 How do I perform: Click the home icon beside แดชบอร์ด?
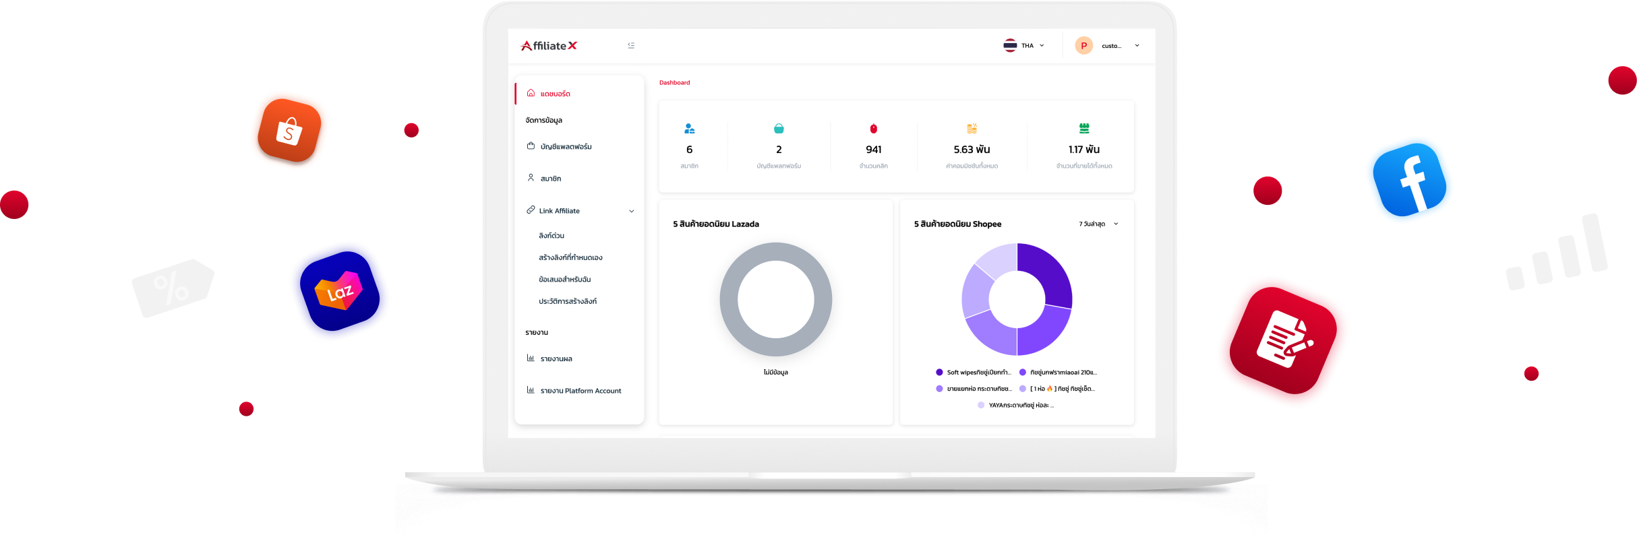point(531,93)
